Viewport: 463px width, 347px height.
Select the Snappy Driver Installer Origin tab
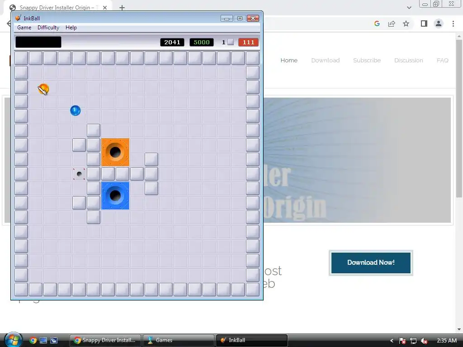click(x=59, y=8)
